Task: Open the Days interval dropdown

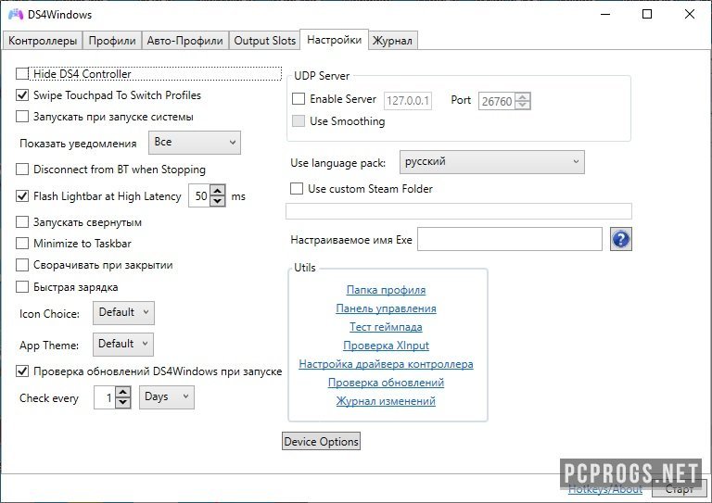Action: point(166,397)
